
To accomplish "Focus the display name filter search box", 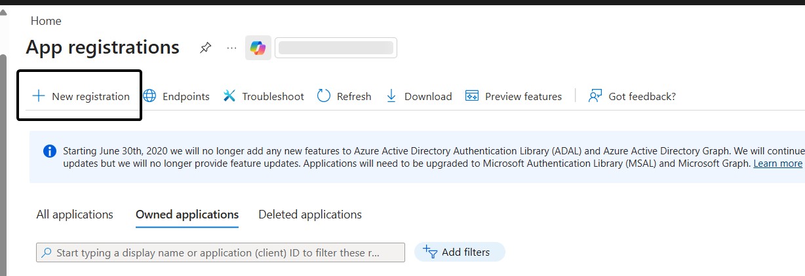I will click(220, 252).
